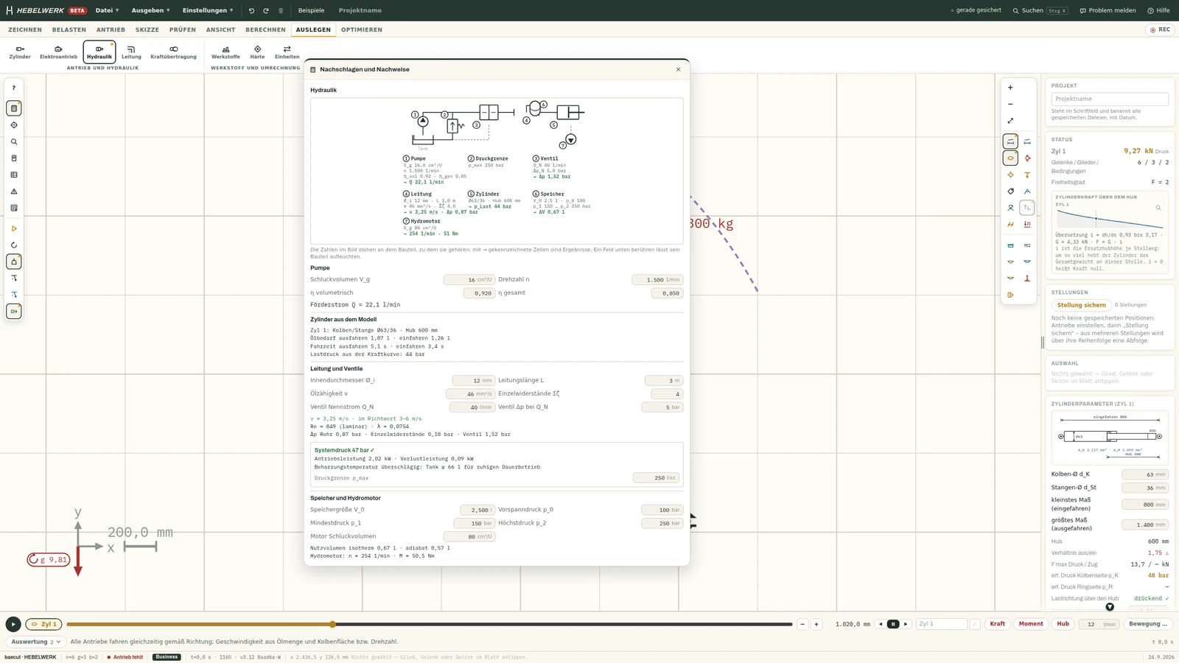Switch to the BERECHNEN tab
This screenshot has height=663, width=1179.
[265, 29]
